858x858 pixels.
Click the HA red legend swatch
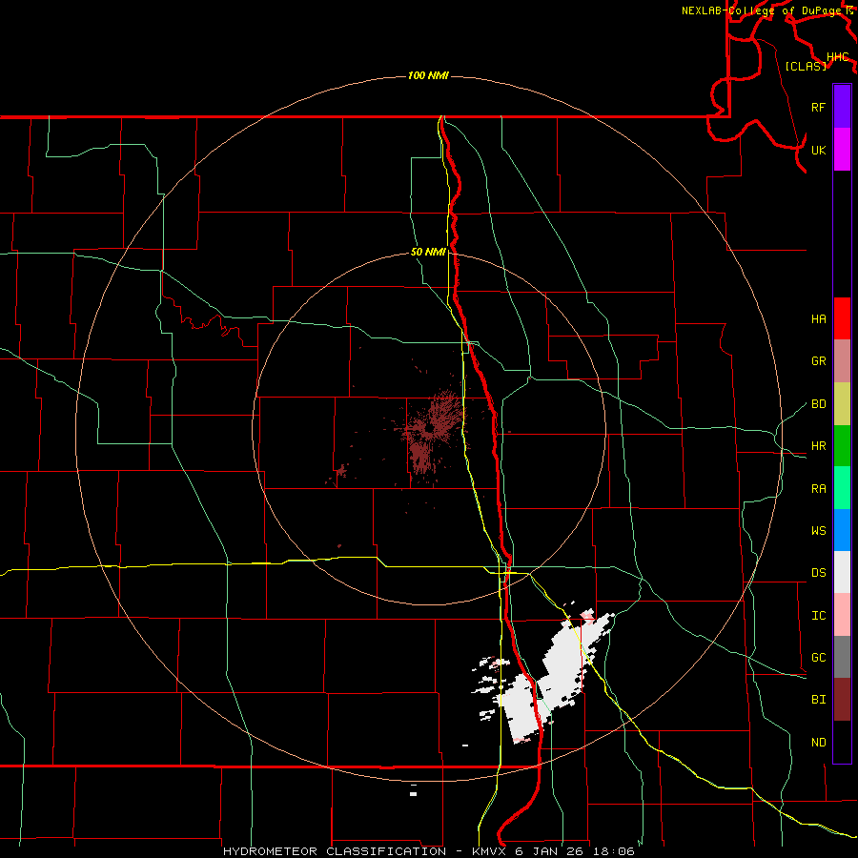(x=842, y=318)
